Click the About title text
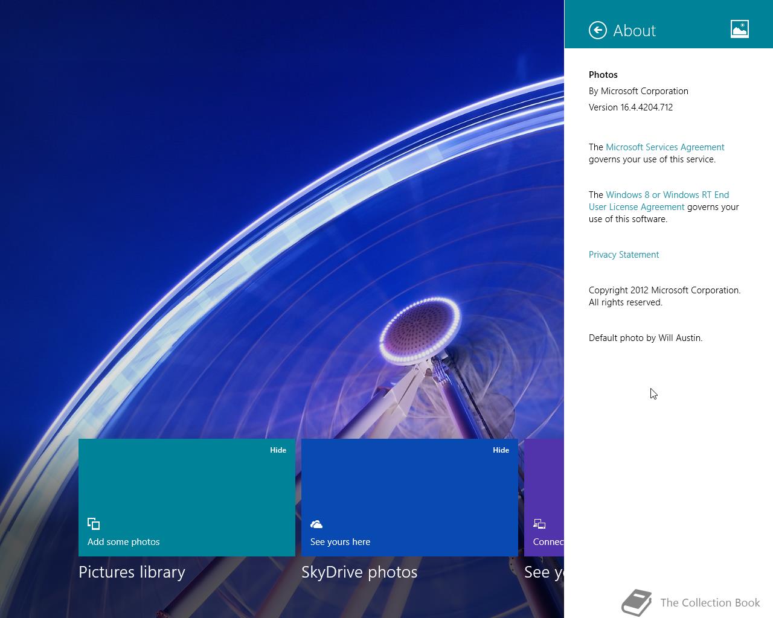Screen dimensions: 773x618 634,30
